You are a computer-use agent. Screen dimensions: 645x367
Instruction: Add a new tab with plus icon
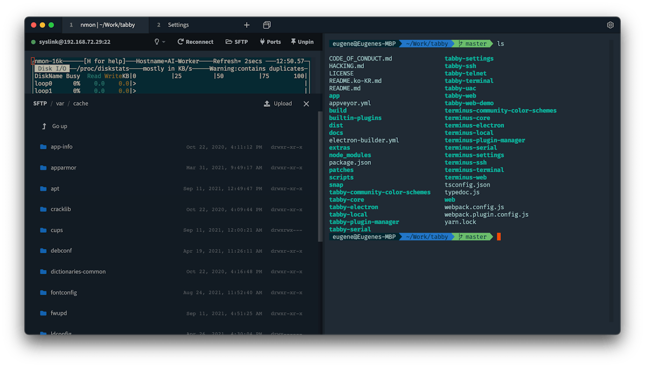pyautogui.click(x=247, y=25)
